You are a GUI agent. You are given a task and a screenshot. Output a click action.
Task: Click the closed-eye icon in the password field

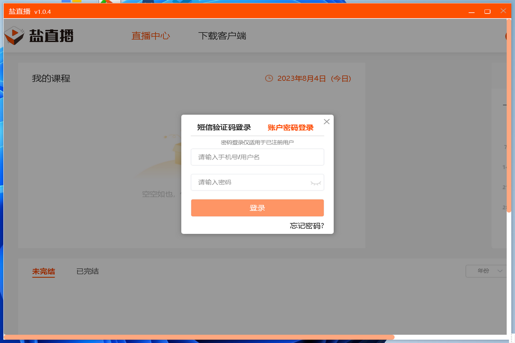pyautogui.click(x=315, y=182)
